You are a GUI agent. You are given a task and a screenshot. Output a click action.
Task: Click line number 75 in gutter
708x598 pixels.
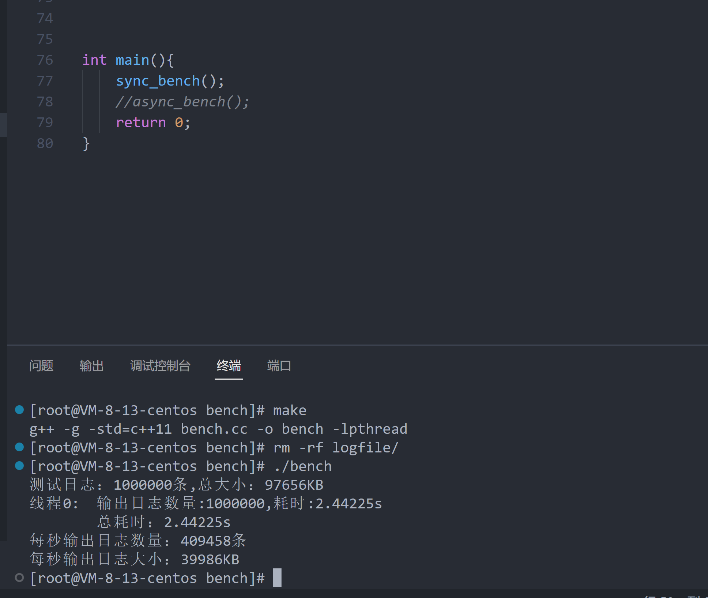[x=45, y=39]
